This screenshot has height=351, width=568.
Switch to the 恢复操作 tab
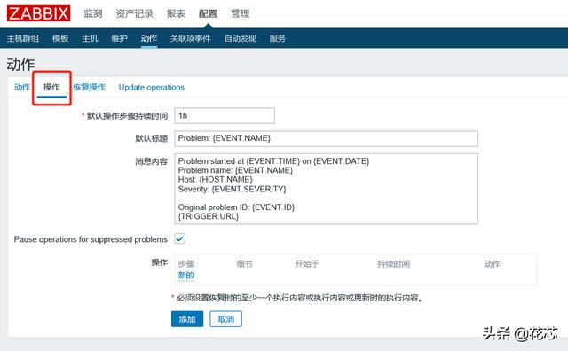pos(89,87)
